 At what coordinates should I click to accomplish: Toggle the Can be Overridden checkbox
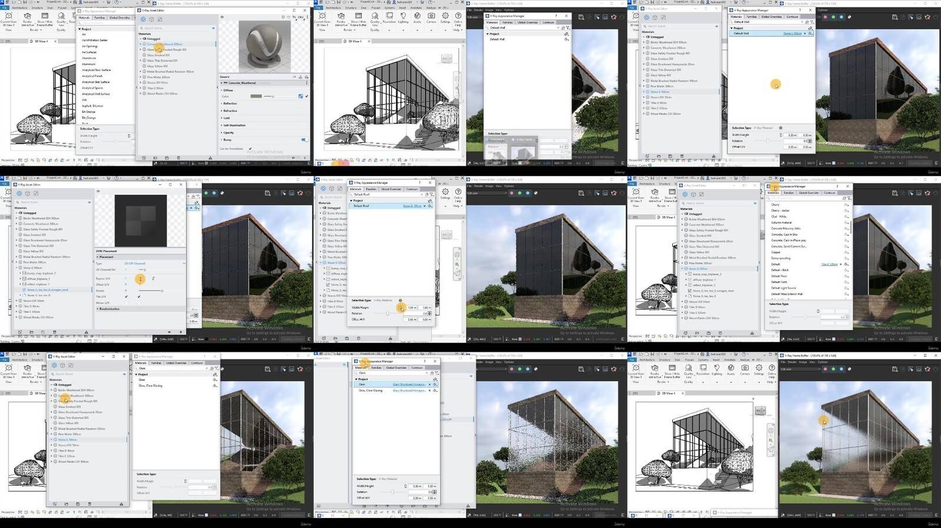tap(251, 149)
